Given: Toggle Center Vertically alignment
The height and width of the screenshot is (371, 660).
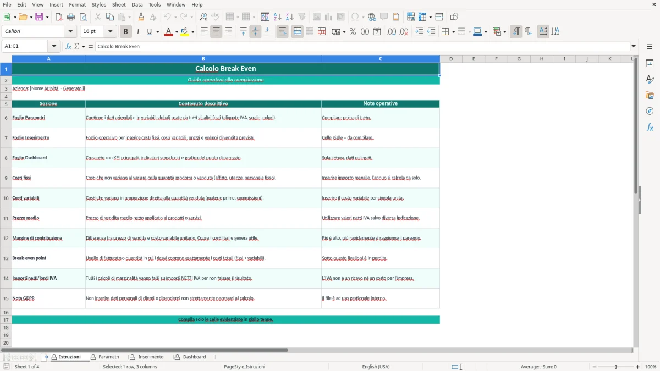Looking at the screenshot, I should 255,32.
